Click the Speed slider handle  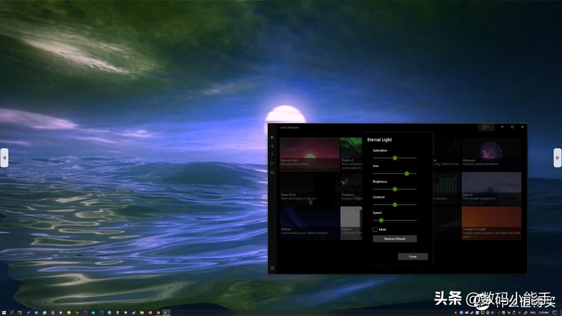(x=381, y=220)
